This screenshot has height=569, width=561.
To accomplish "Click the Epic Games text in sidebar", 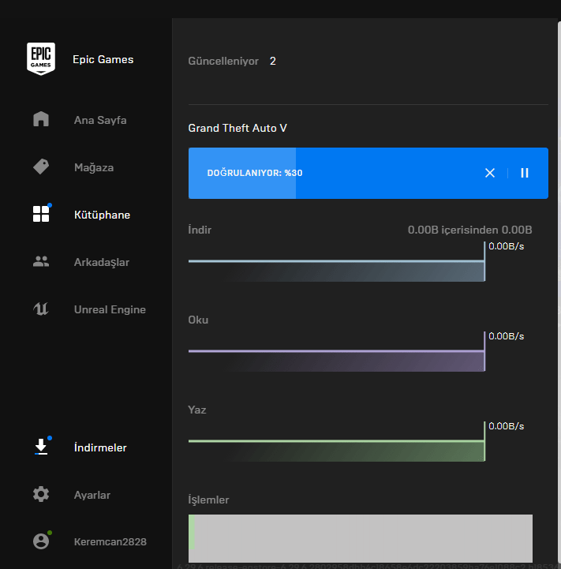I will click(x=103, y=59).
